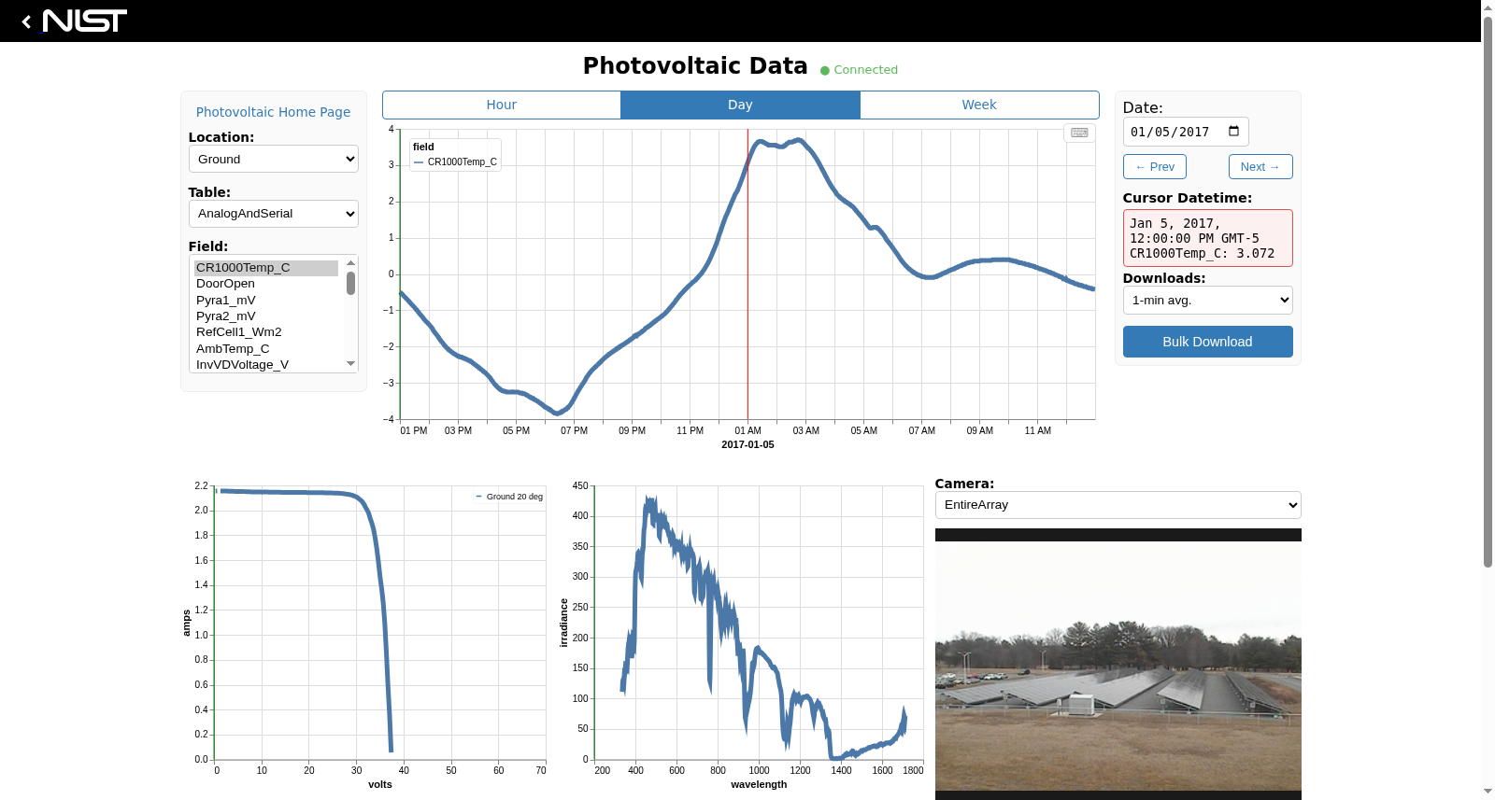
Task: Click the Field list scroll-down arrow
Action: coord(350,364)
